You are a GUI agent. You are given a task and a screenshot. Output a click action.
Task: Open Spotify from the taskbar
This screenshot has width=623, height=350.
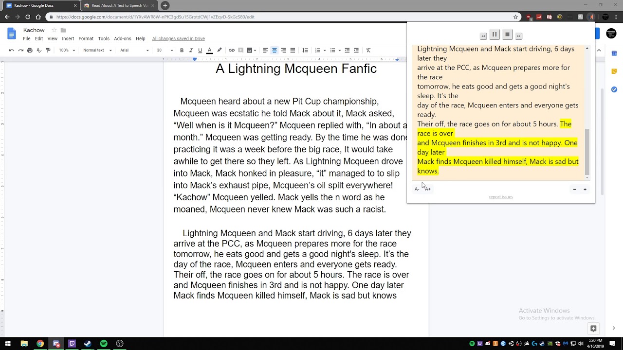click(104, 344)
